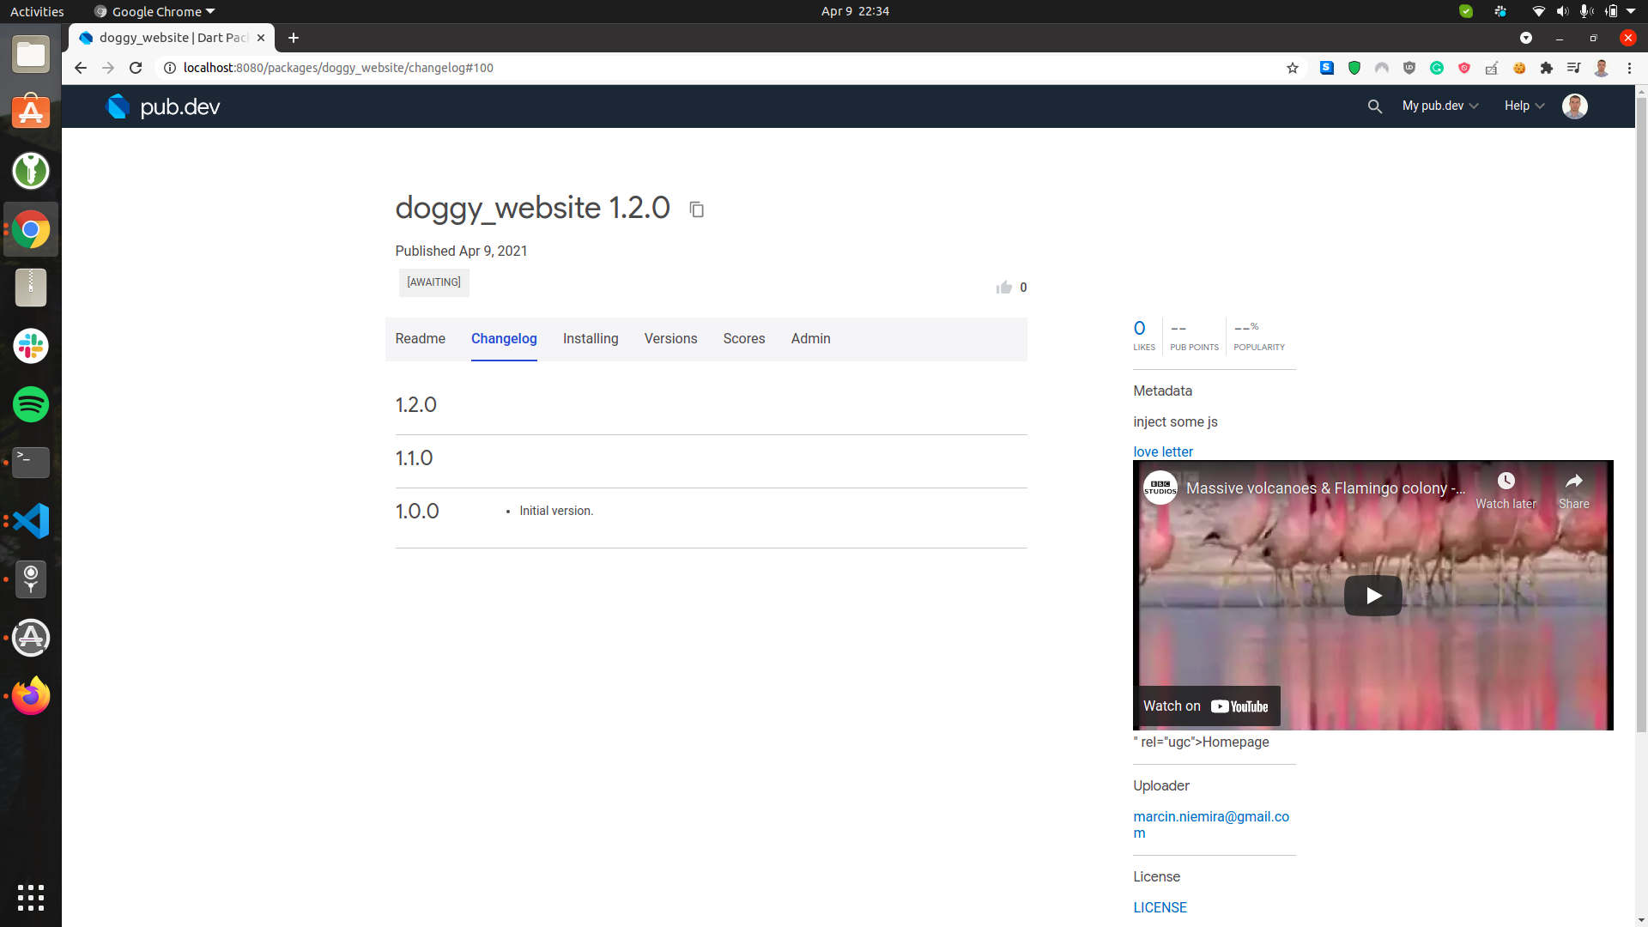1648x927 pixels.
Task: Open the pub.dev search icon
Action: 1374,106
